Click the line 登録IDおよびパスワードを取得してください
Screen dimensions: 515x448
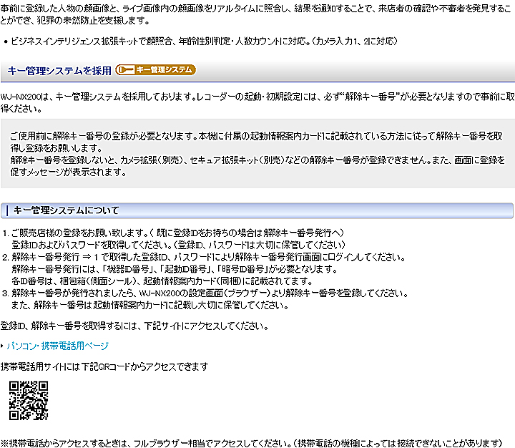click(x=178, y=245)
